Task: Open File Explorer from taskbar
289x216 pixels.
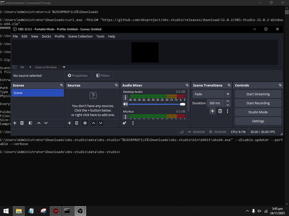Action: coord(19,211)
